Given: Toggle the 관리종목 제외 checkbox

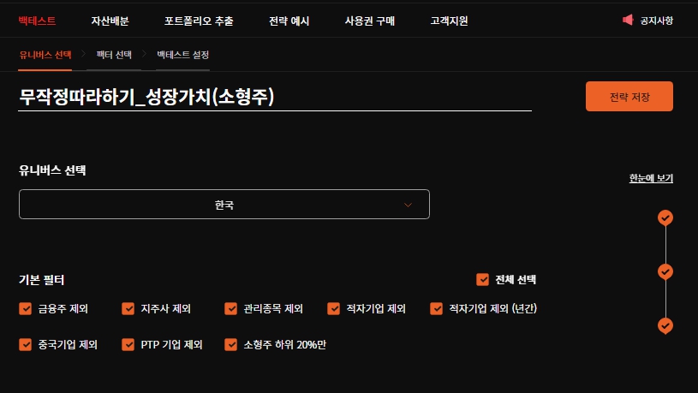Looking at the screenshot, I should pos(231,308).
